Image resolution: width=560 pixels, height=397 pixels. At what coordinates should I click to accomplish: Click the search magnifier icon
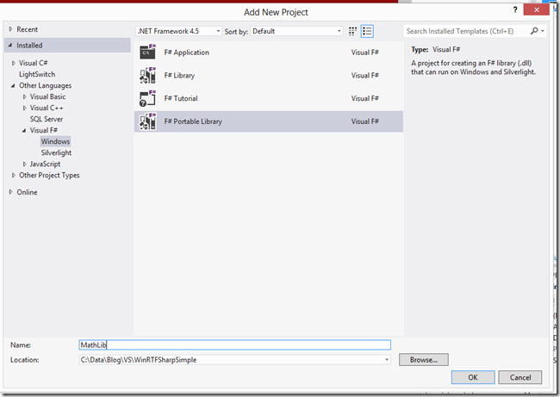click(x=534, y=31)
